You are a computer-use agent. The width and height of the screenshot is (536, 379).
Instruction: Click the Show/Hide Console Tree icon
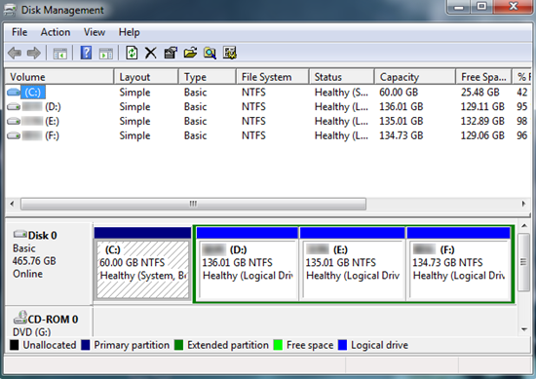pyautogui.click(x=60, y=54)
